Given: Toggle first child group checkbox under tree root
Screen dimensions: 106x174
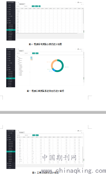Looking at the screenshot, I should pos(17,57).
